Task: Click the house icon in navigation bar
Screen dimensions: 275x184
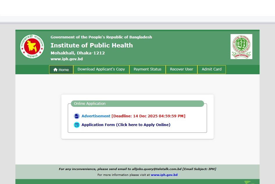Action: point(56,70)
